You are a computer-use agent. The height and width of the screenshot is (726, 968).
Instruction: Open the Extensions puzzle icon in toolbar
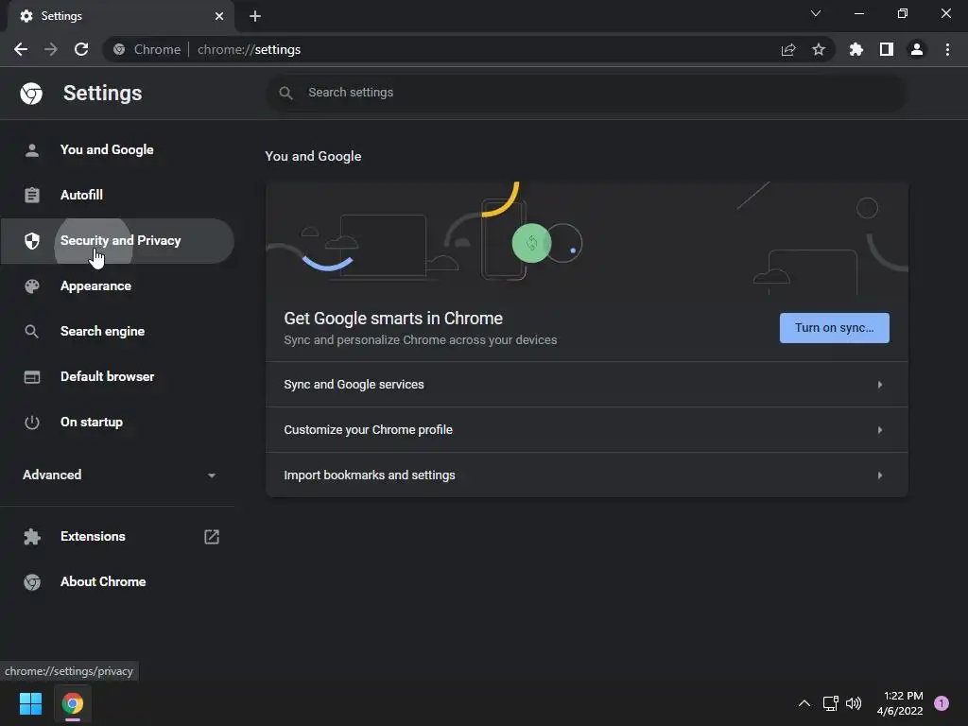pyautogui.click(x=856, y=49)
